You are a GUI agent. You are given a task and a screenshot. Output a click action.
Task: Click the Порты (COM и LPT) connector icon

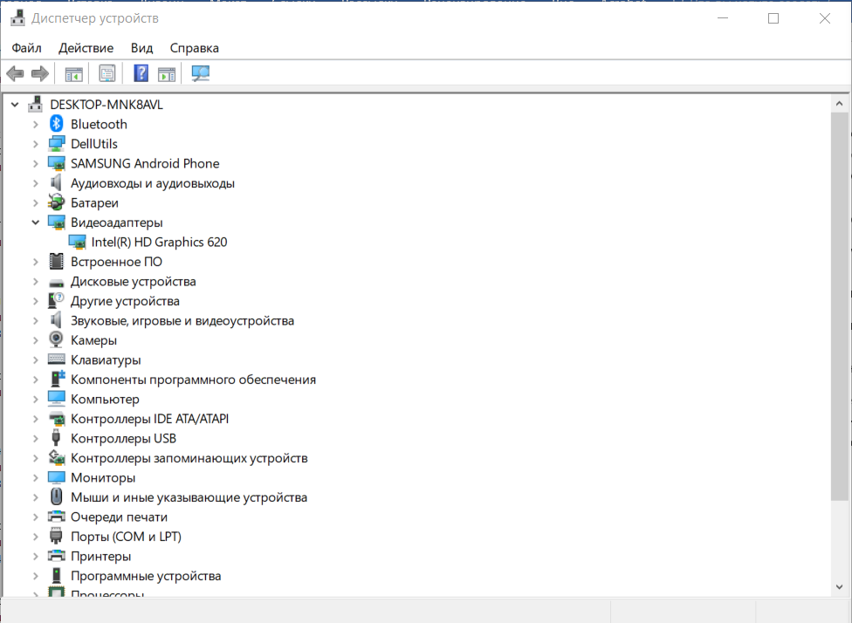(x=56, y=536)
